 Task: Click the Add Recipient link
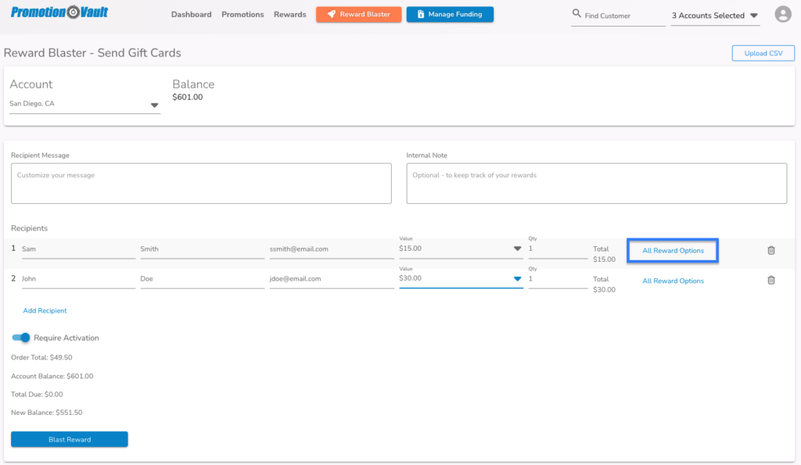tap(45, 310)
